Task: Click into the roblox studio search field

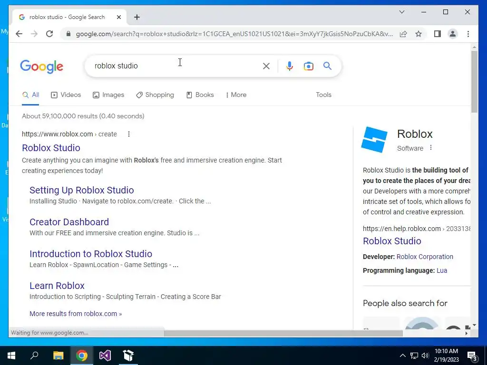Action: [174, 66]
